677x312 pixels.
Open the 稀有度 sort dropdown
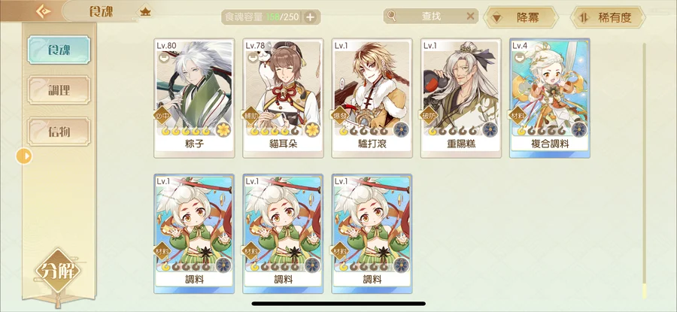[x=608, y=18]
